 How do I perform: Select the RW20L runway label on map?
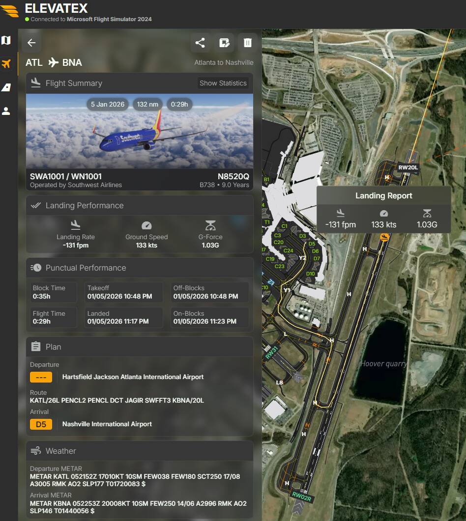(408, 167)
